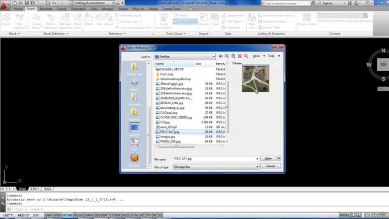This screenshot has height=219, width=389.
Task: Click the Data Link icon in ribbon
Action: [252, 21]
